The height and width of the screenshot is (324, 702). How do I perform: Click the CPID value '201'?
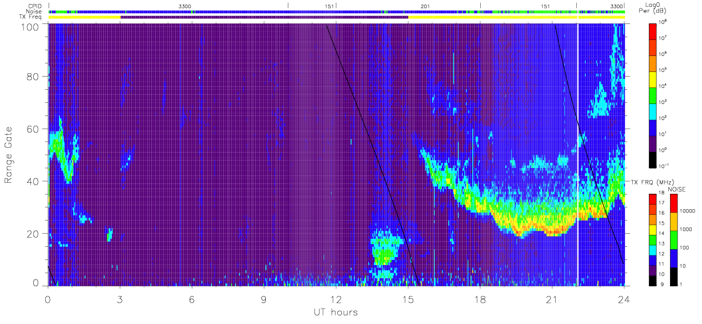pyautogui.click(x=425, y=6)
